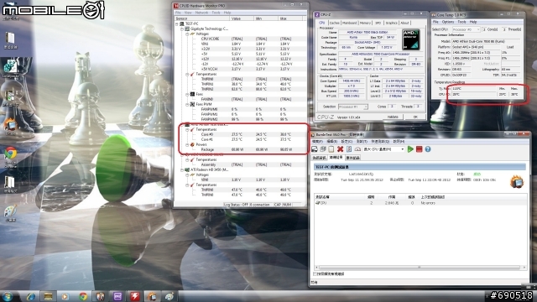Collapse the motherboard Voltages node in Hardware Monitor

tap(187, 34)
